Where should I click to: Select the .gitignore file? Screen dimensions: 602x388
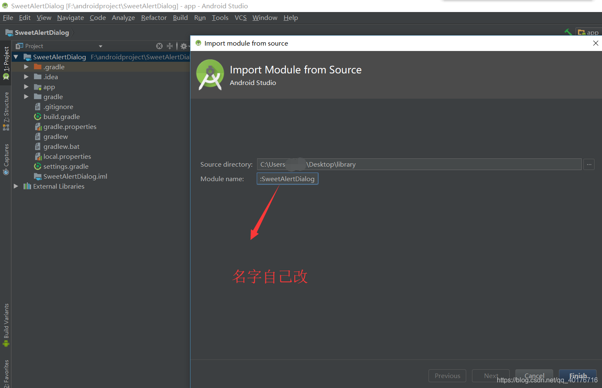(x=58, y=107)
